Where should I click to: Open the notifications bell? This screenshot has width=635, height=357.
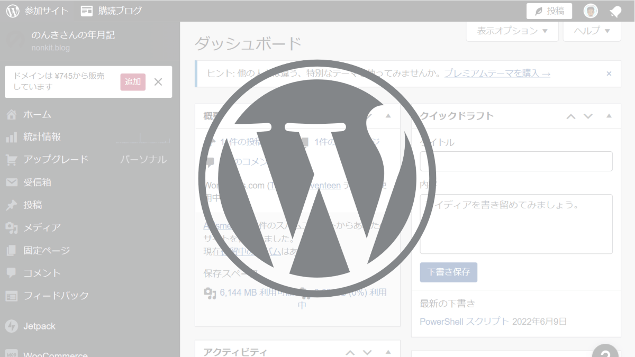[x=615, y=11]
